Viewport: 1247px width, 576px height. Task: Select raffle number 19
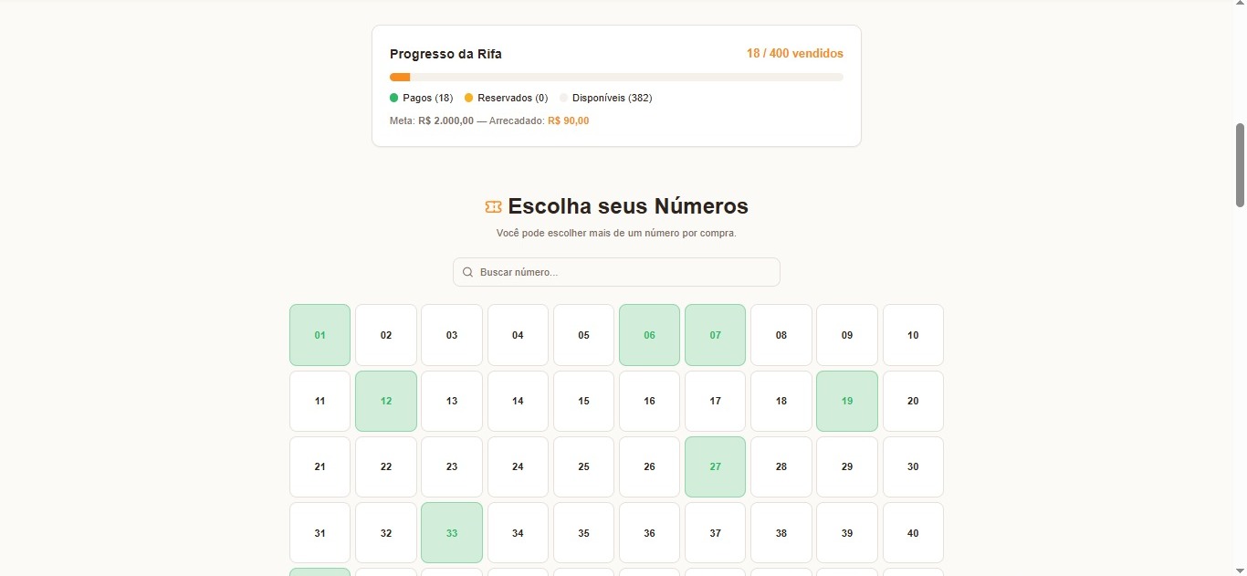pos(846,401)
